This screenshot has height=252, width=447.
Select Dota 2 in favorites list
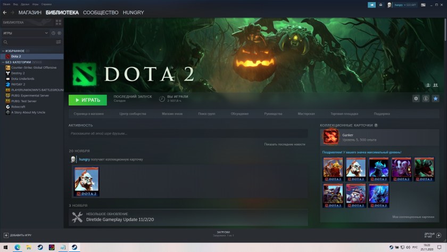click(x=32, y=56)
